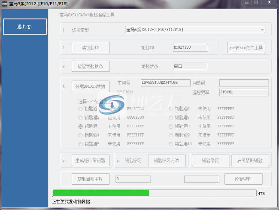The width and height of the screenshot is (279, 210).
Task: Click the 生成经销商钥匙 button
Action: pyautogui.click(x=91, y=161)
